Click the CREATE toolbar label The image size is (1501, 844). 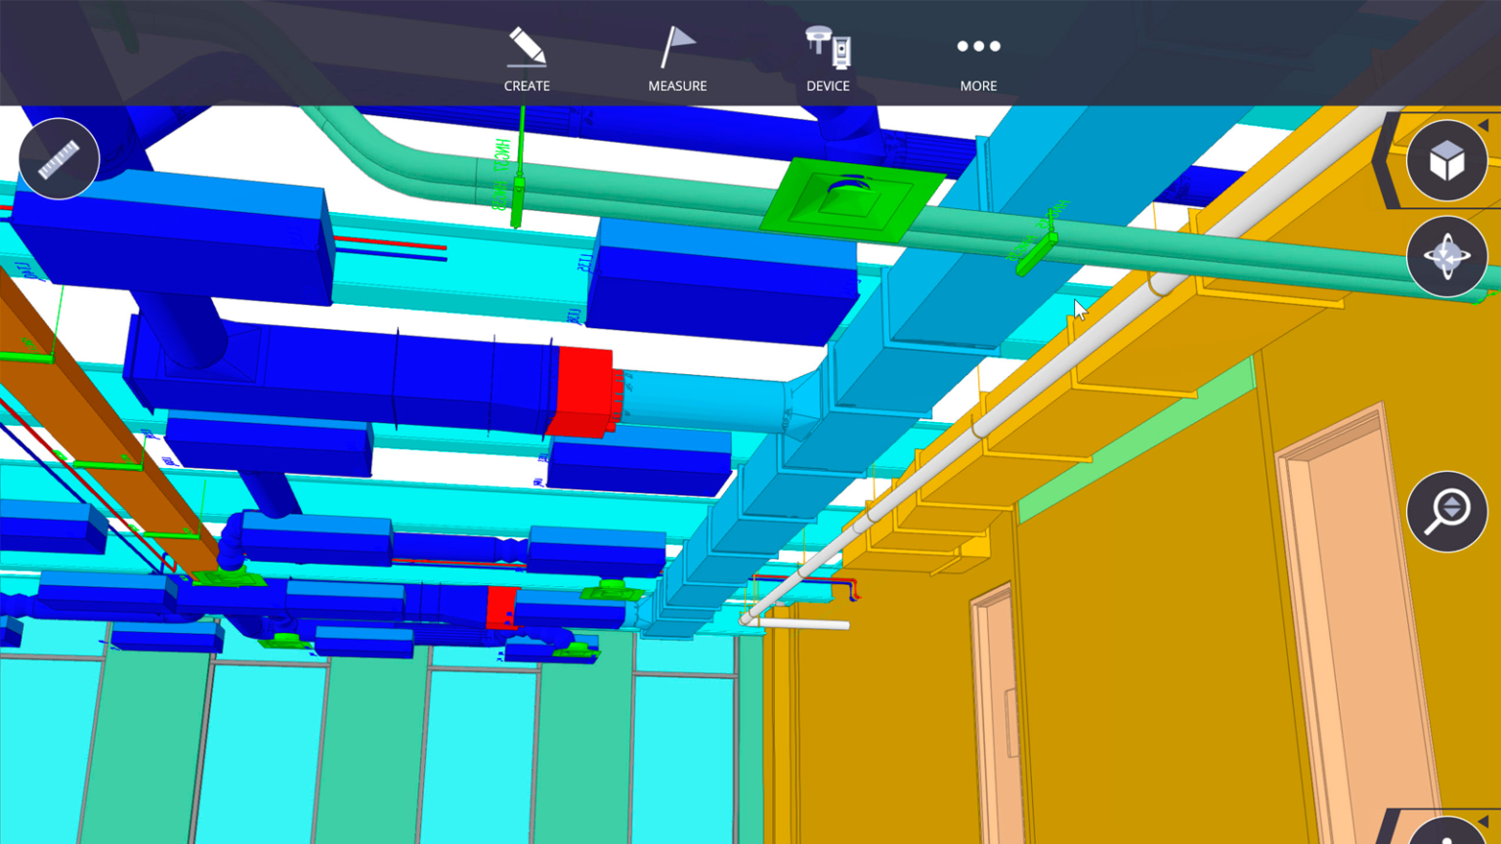527,86
